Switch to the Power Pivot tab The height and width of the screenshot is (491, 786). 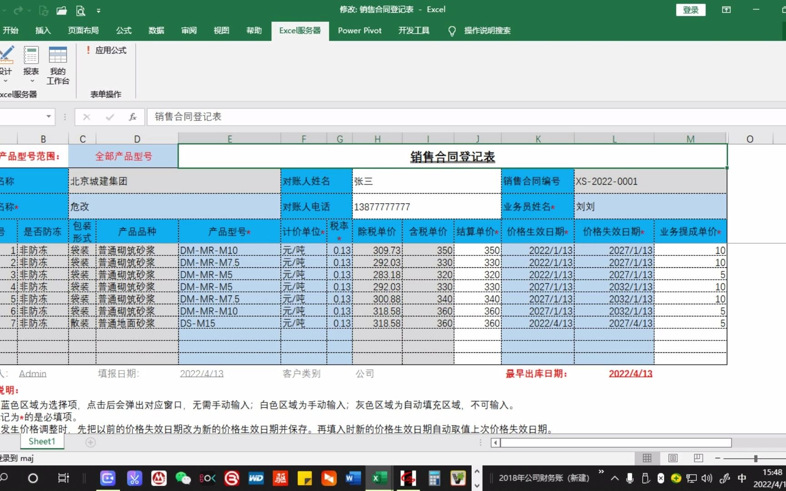point(359,30)
